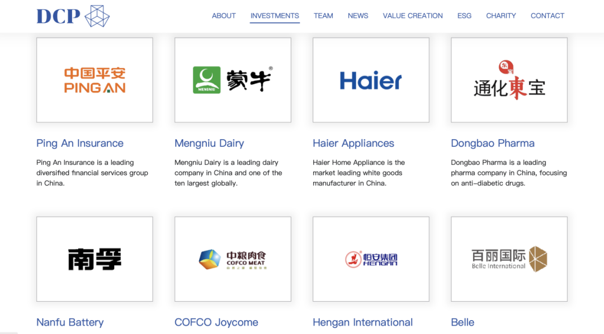Viewport: 604px width, 334px height.
Task: Select the Investments nav item
Action: (275, 16)
